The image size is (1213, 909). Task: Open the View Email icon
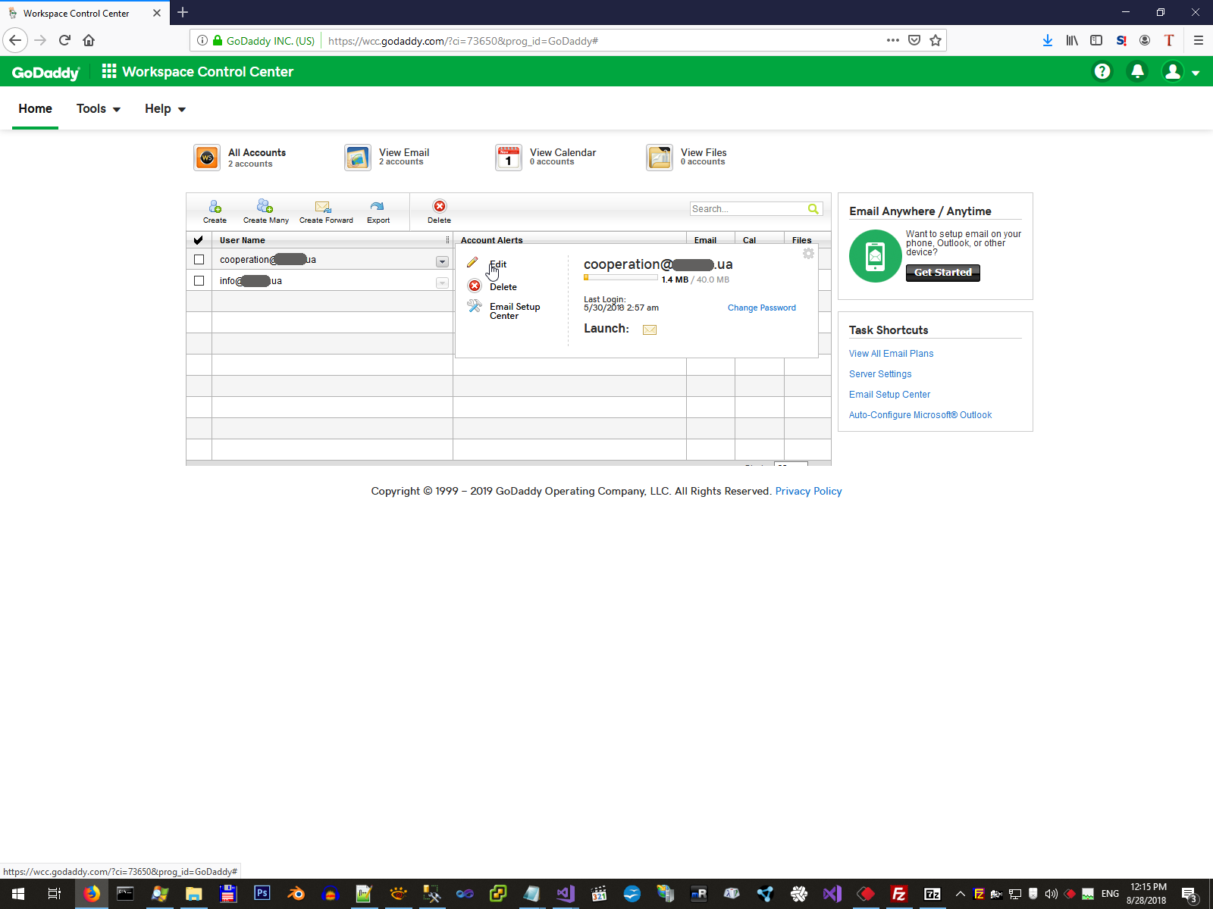[358, 158]
